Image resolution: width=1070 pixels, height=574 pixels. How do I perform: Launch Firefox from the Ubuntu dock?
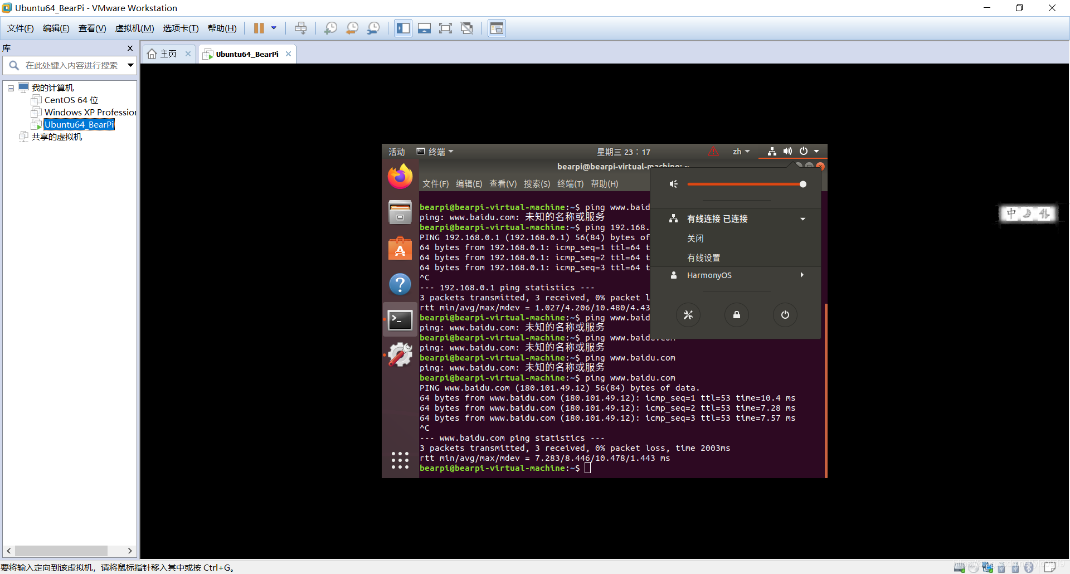(400, 177)
